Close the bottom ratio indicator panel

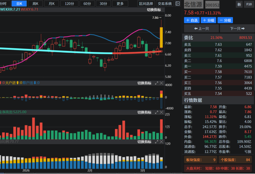pyautogui.click(x=162, y=142)
